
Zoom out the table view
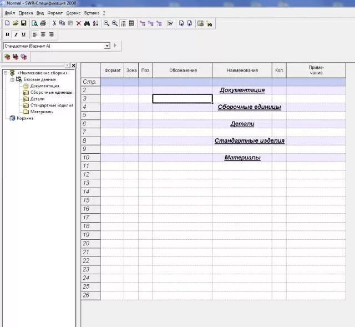[106, 23]
